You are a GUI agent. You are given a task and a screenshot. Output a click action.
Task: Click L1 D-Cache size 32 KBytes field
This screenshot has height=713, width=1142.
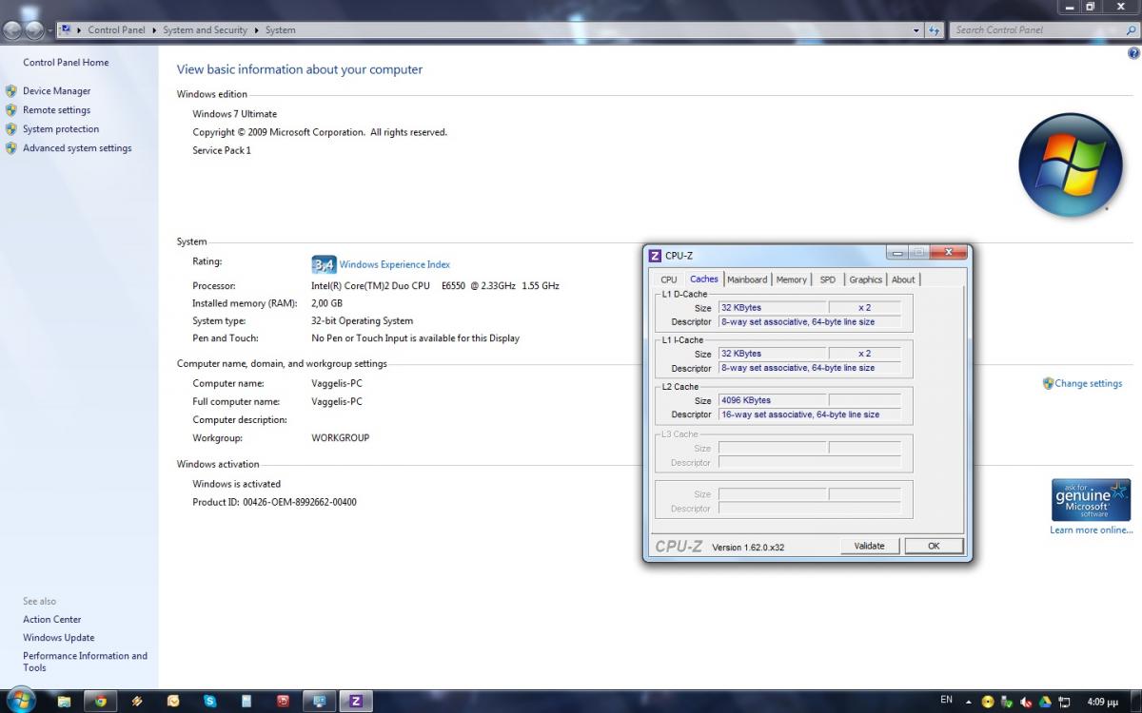tap(773, 307)
